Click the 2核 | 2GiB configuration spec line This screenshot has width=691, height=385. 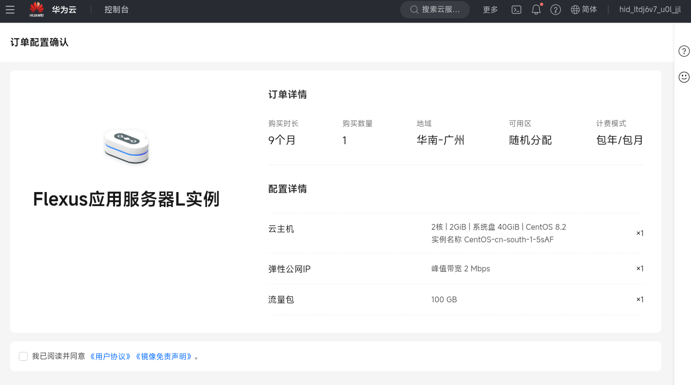tap(499, 227)
